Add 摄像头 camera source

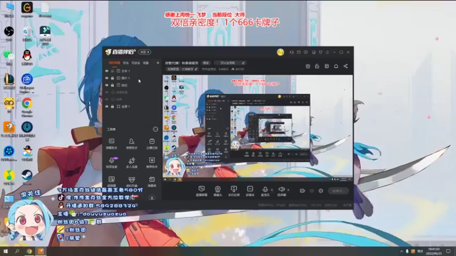tap(218, 191)
